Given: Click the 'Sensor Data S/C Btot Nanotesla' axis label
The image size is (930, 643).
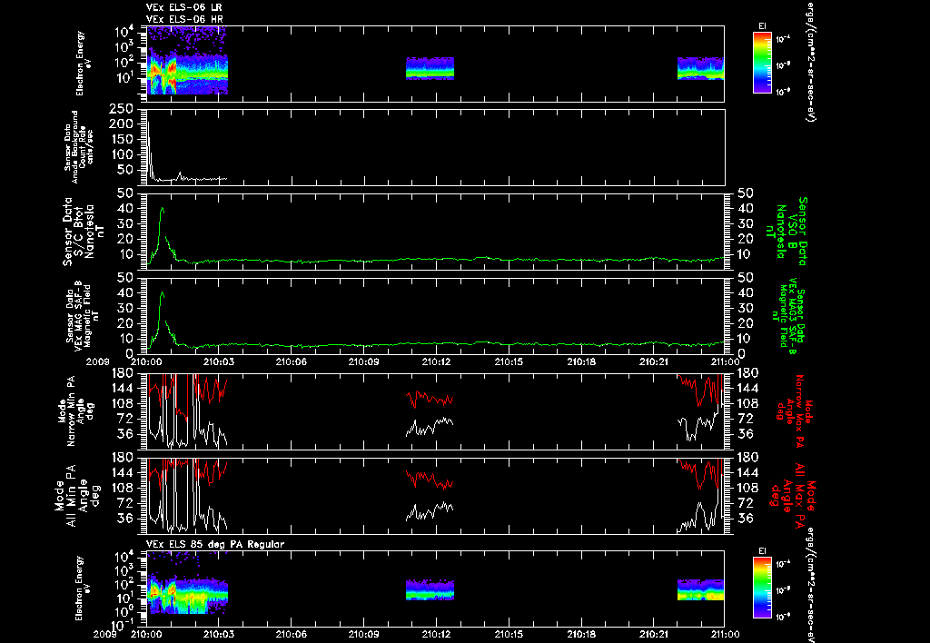Looking at the screenshot, I should coord(80,232).
